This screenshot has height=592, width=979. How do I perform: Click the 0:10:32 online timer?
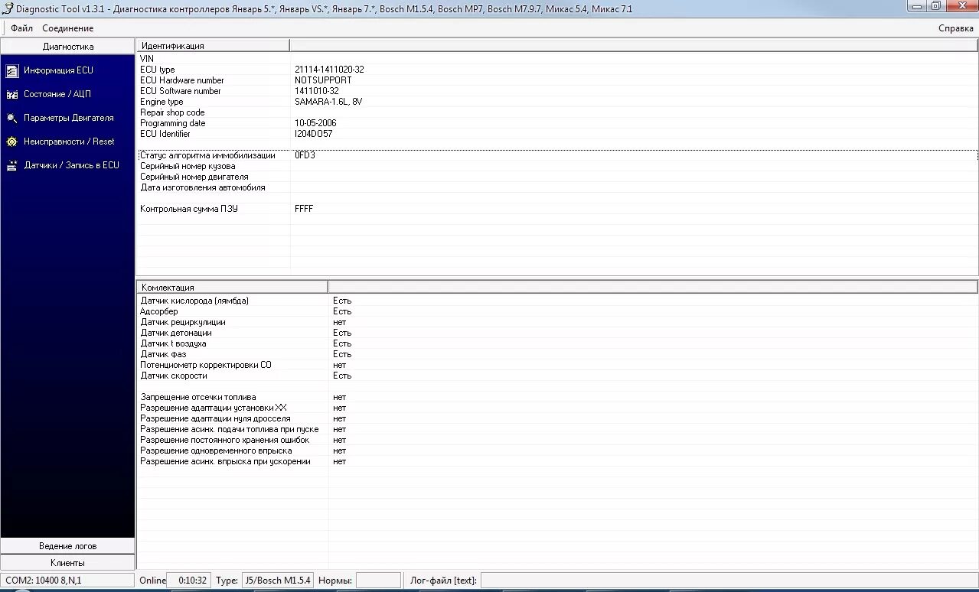click(x=189, y=581)
